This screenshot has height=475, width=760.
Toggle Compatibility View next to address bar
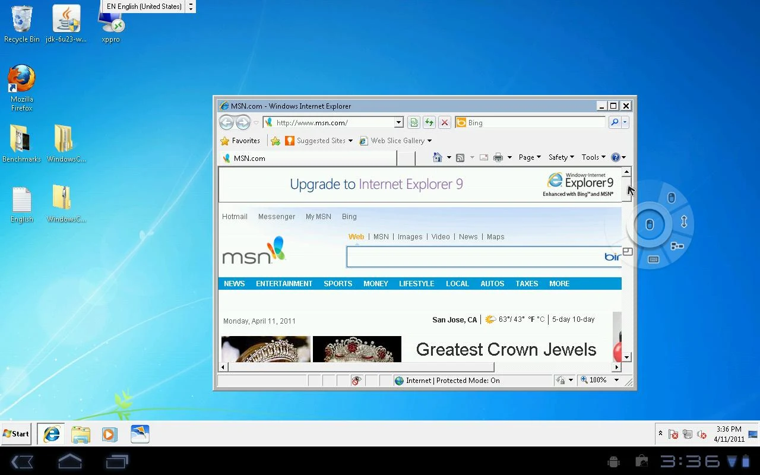pyautogui.click(x=414, y=123)
